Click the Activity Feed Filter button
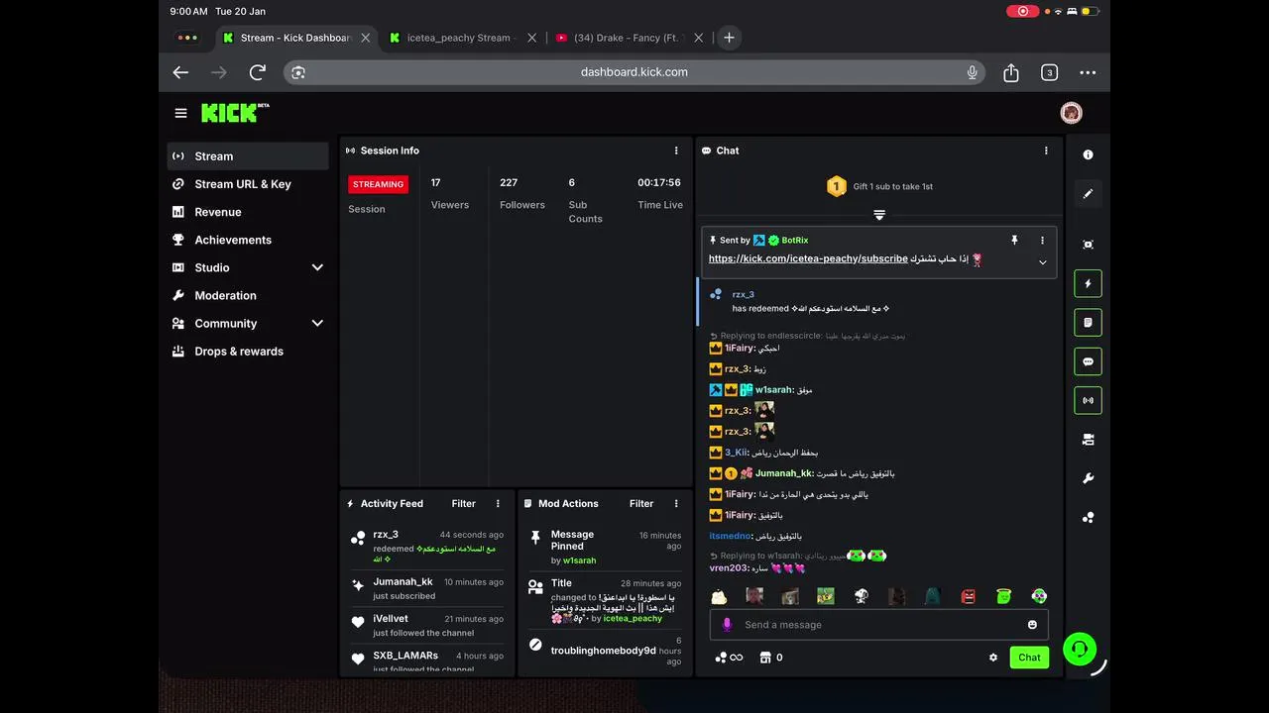The width and height of the screenshot is (1269, 713). (463, 503)
